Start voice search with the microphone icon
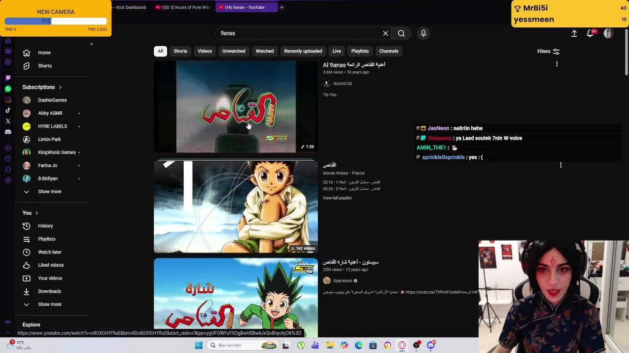 424,33
